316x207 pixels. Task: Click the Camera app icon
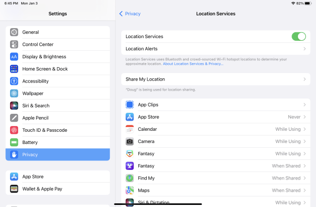click(x=129, y=141)
